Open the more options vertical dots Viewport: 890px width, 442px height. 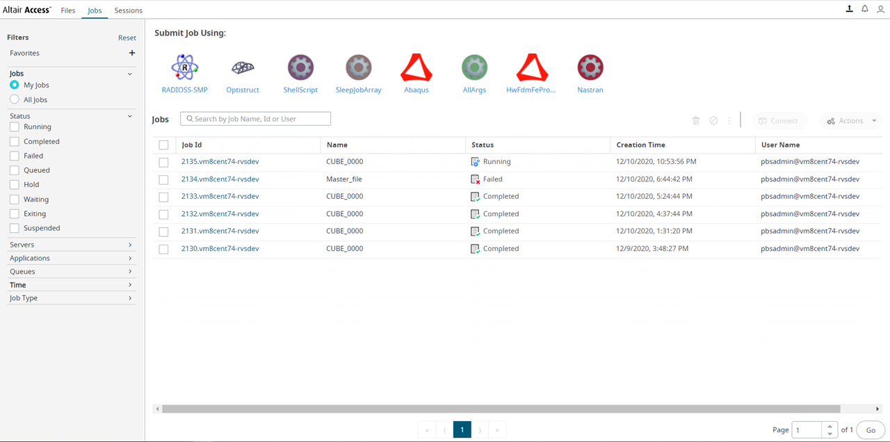pos(729,121)
